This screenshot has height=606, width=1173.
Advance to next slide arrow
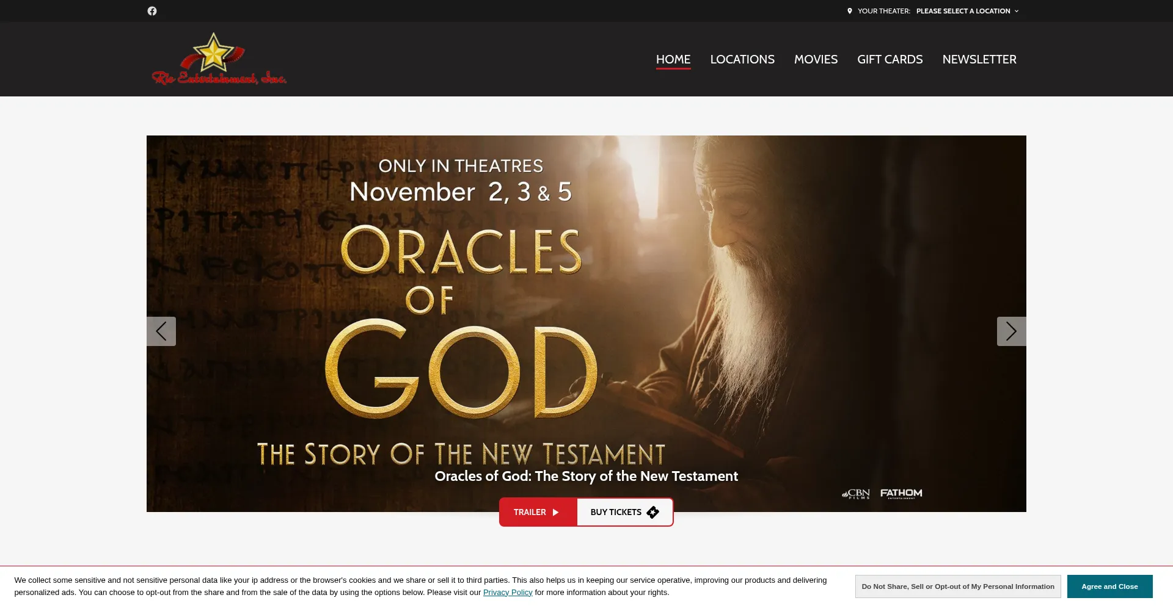click(x=1011, y=331)
